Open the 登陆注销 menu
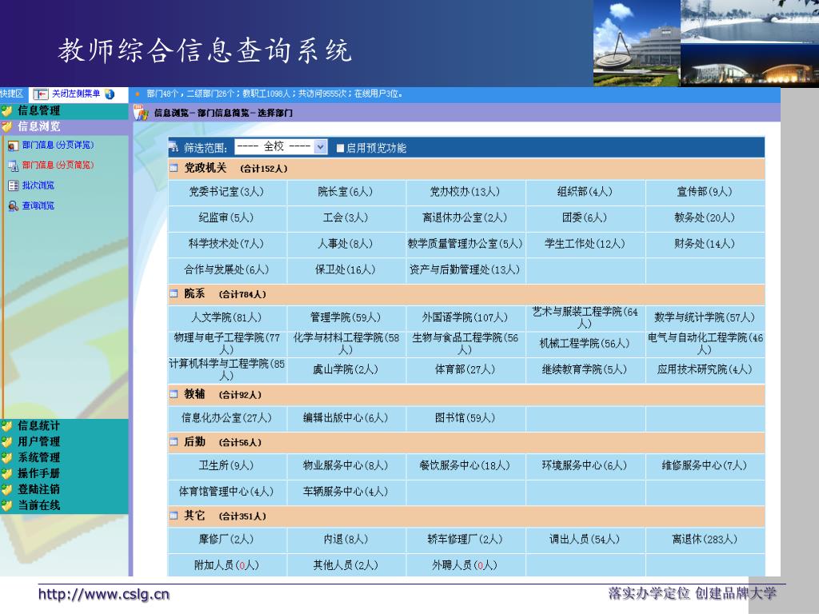This screenshot has height=614, width=819. (x=38, y=490)
